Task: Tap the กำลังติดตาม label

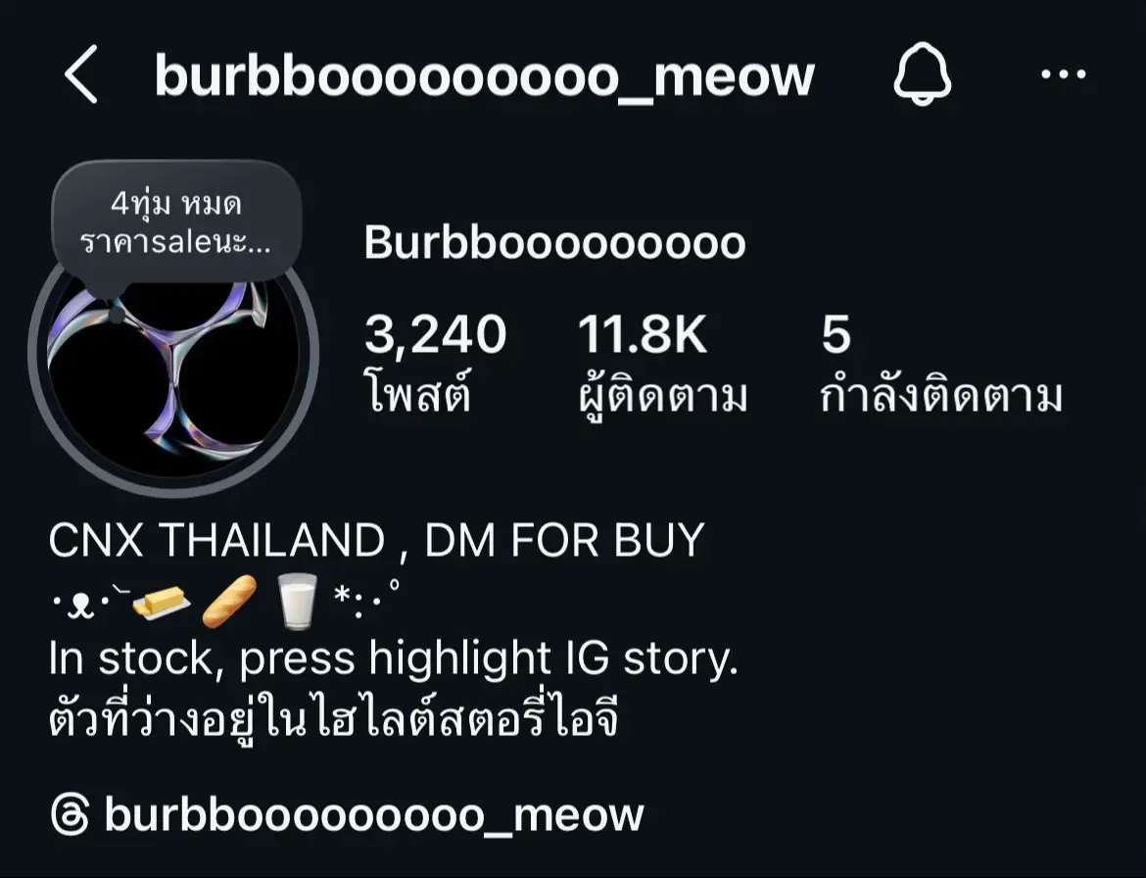Action: 940,396
